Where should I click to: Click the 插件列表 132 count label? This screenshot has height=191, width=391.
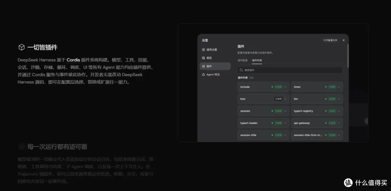(245, 78)
